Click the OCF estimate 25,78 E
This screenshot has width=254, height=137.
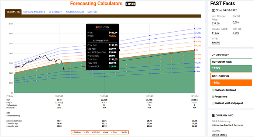[x=149, y=100]
